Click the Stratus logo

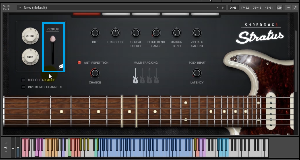point(260,37)
